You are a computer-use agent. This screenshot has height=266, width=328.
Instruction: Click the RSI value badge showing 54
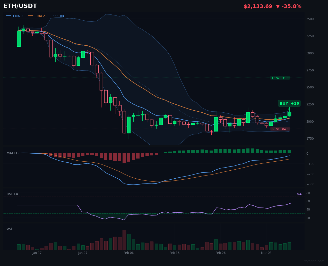click(299, 194)
